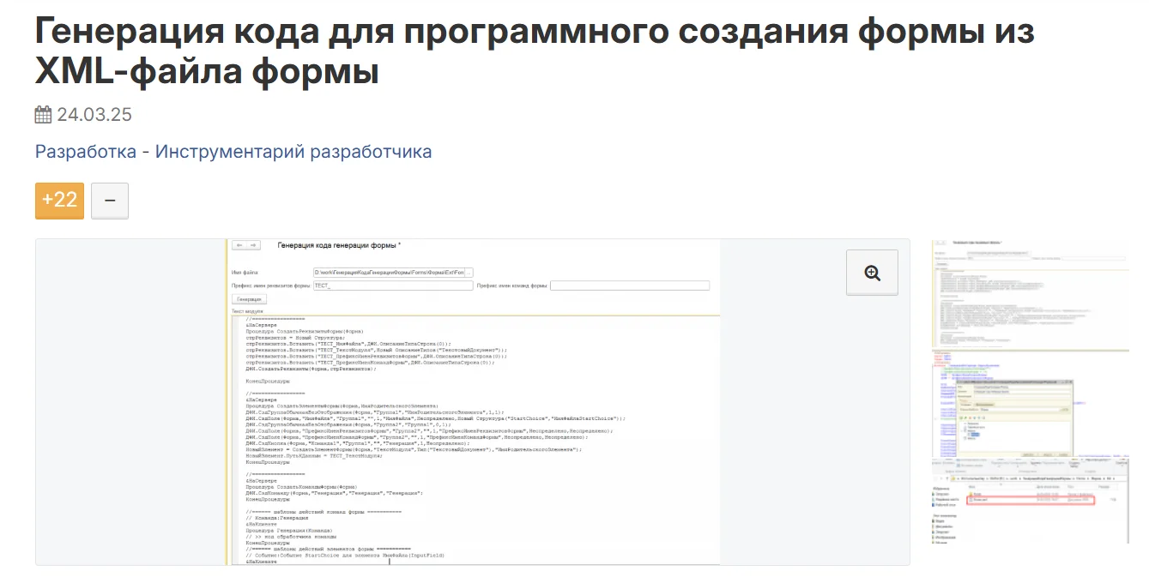The image size is (1149, 577).
Task: Click the ellipsis button next to Имя файла
Action: coord(469,272)
